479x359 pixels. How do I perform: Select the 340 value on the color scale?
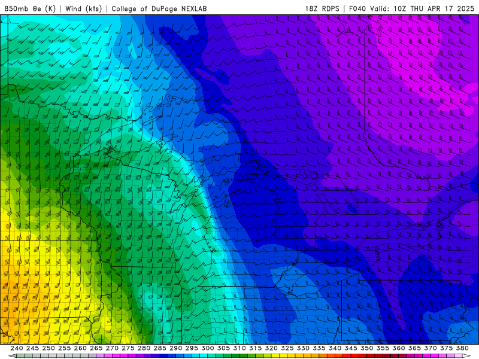[335, 348]
